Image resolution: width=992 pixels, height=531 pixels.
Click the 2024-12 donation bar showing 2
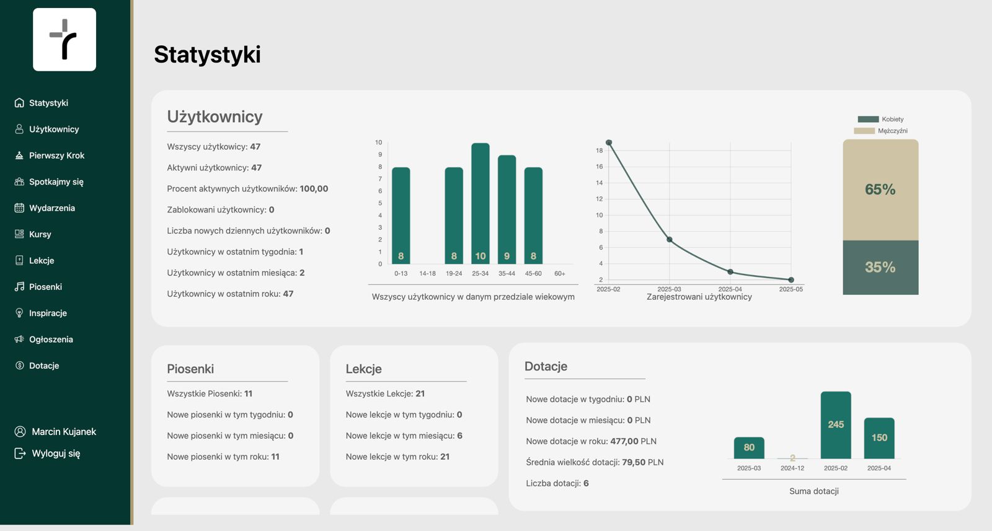[792, 459]
